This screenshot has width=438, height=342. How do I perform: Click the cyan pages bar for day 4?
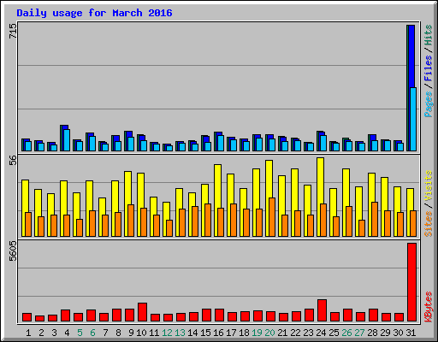coord(67,140)
